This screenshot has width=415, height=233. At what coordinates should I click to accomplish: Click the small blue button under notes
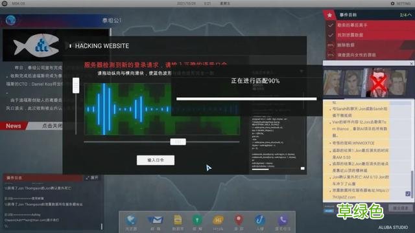coord(329,211)
